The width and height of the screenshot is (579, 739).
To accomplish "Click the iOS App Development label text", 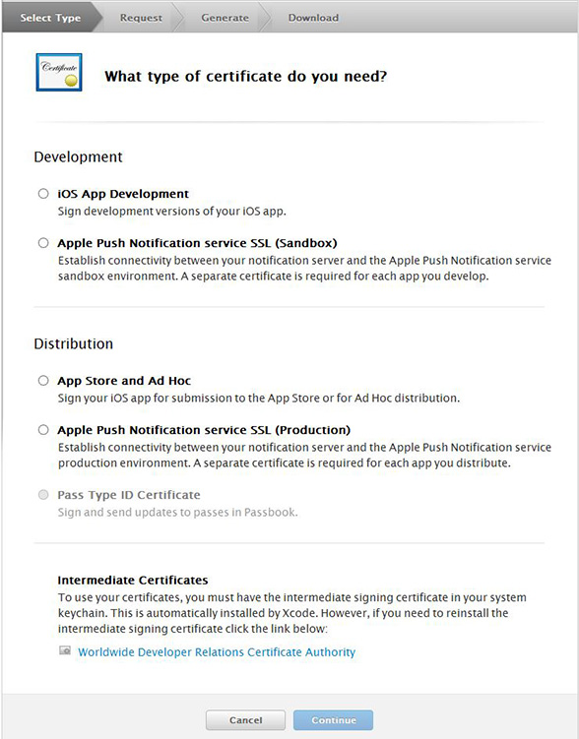I will click(x=123, y=194).
